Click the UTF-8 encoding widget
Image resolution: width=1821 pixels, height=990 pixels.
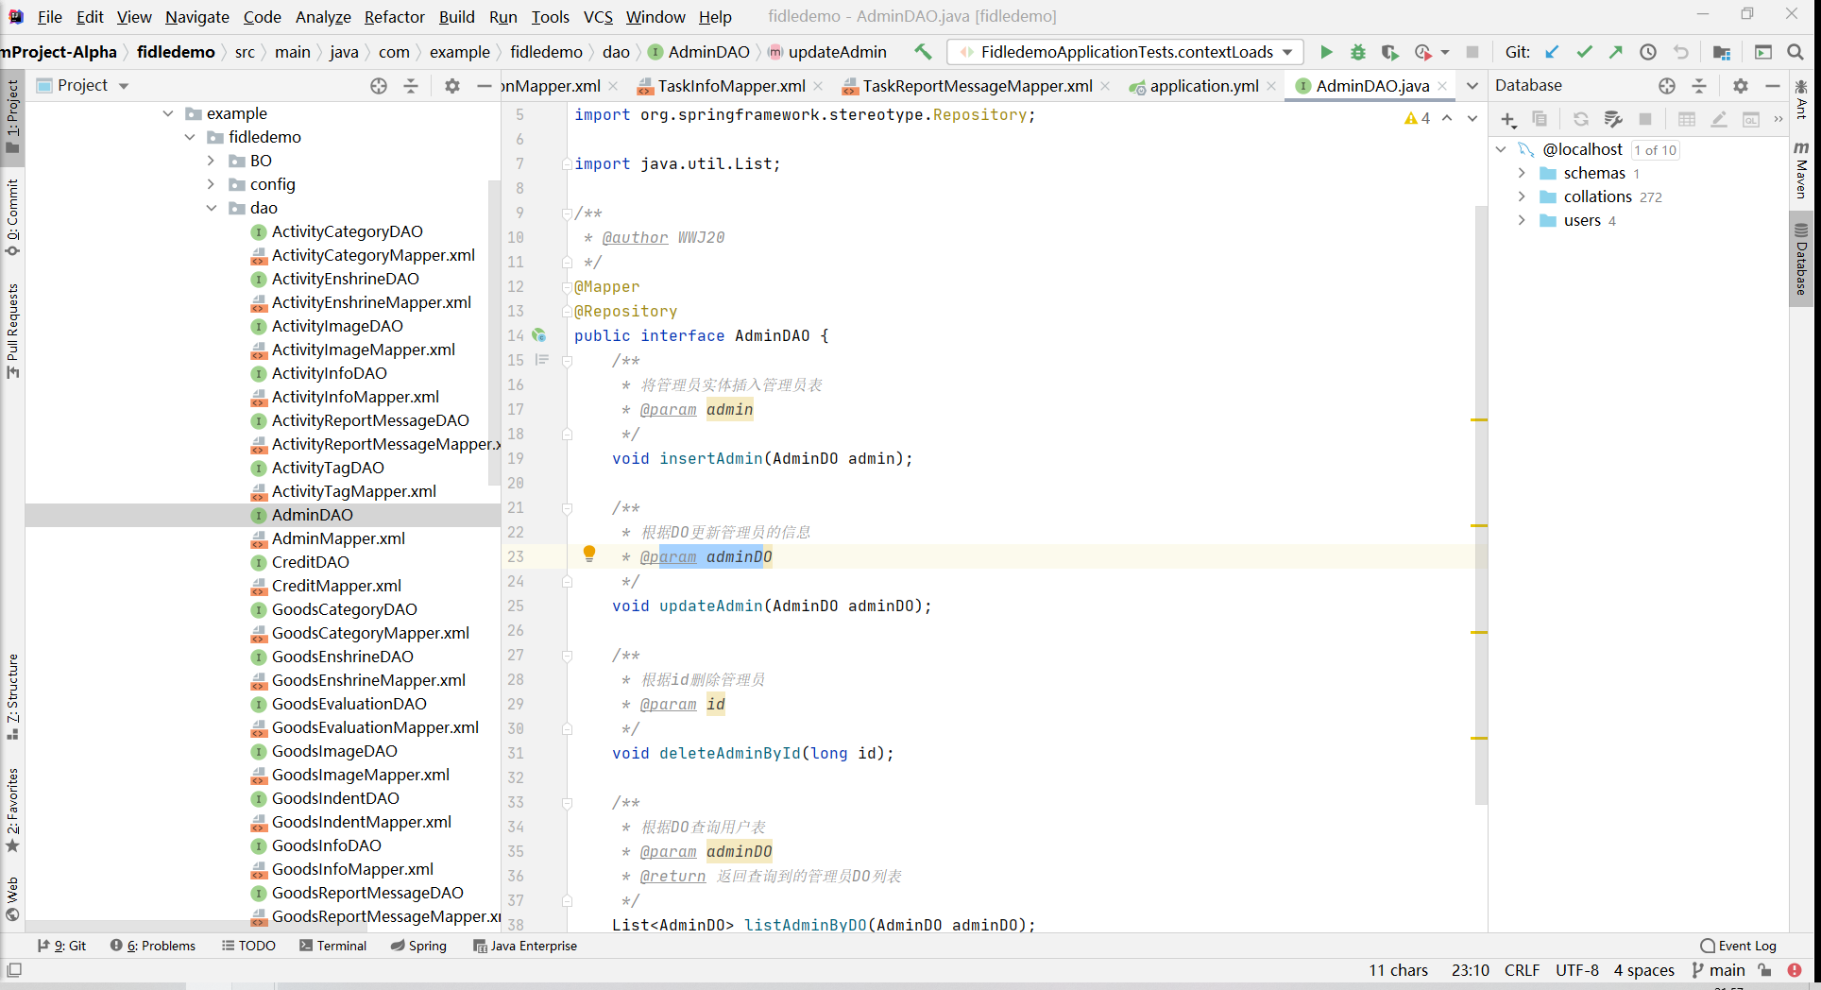tap(1577, 970)
